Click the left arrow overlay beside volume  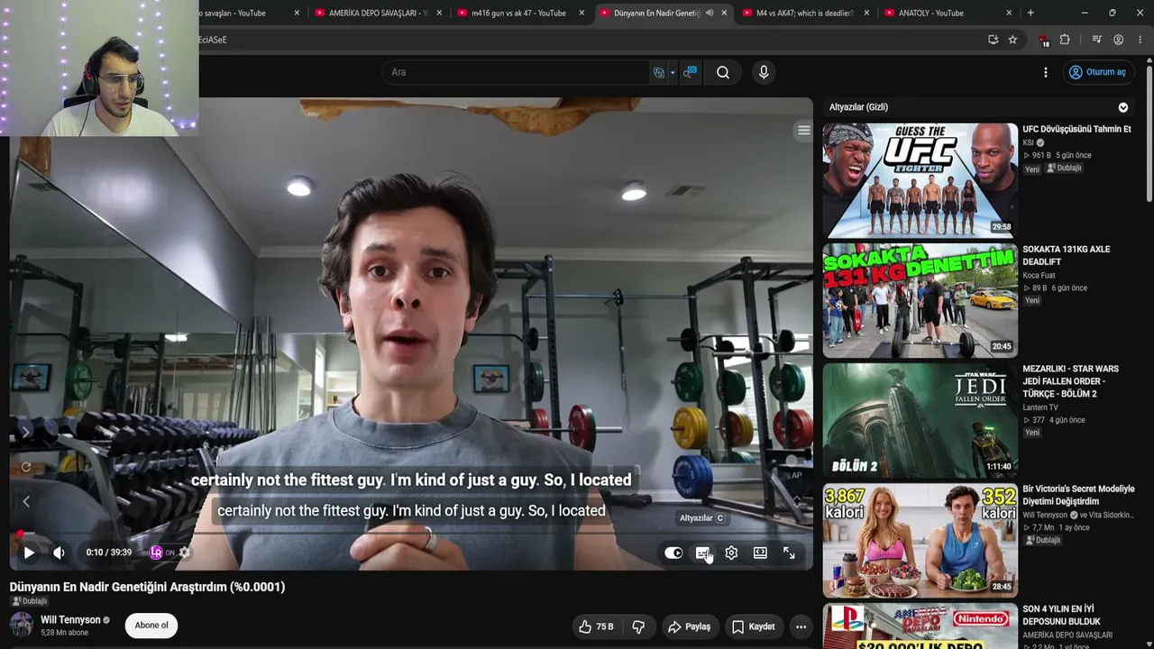click(x=26, y=501)
